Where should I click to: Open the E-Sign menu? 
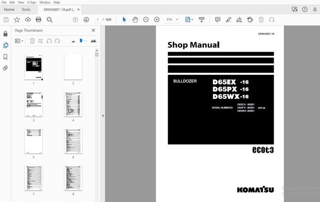click(31, 3)
